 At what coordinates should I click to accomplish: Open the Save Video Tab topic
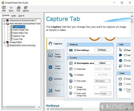[20, 33]
